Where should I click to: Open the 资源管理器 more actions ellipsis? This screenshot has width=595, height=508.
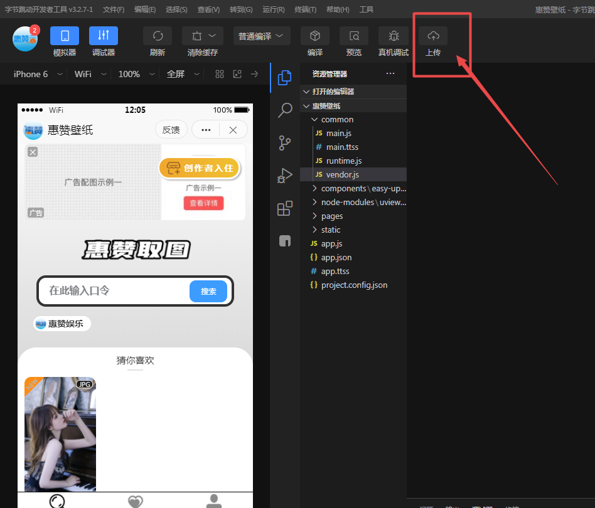pos(390,73)
